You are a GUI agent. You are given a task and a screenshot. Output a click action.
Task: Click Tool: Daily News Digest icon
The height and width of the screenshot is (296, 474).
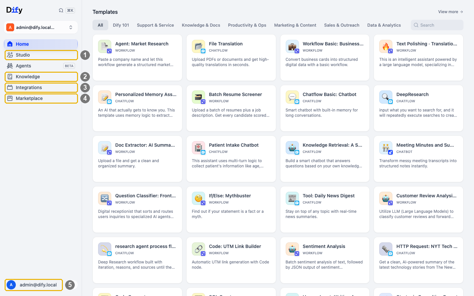point(292,198)
